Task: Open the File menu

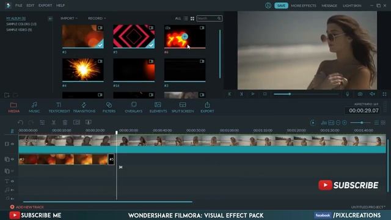Action: [19, 5]
